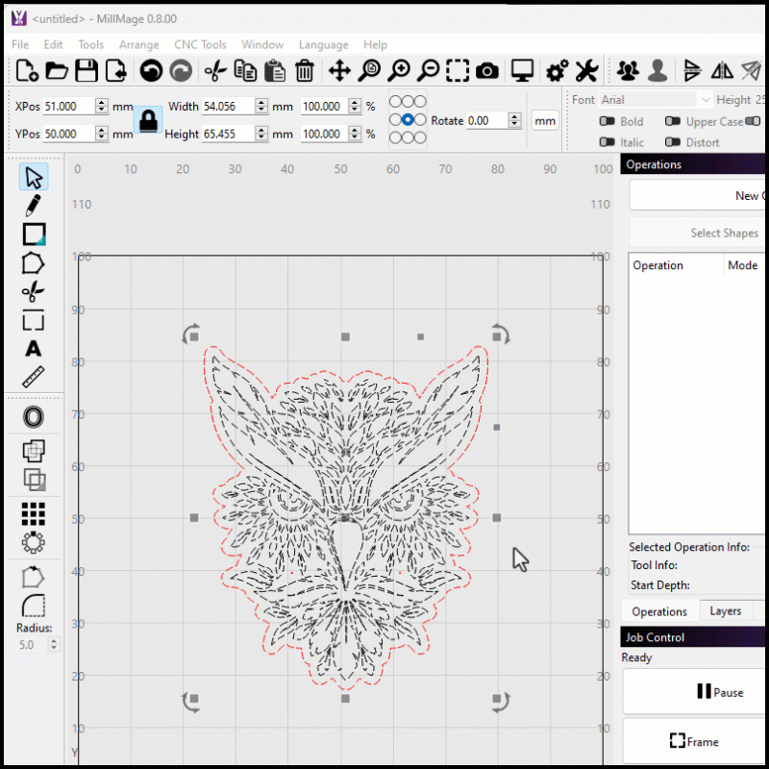Toggle the aspect ratio lock
This screenshot has width=769, height=769.
click(148, 120)
